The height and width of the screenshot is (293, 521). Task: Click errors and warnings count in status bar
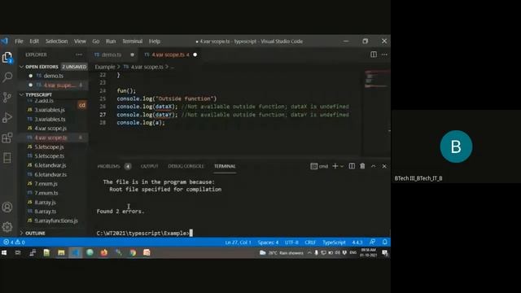click(x=14, y=243)
